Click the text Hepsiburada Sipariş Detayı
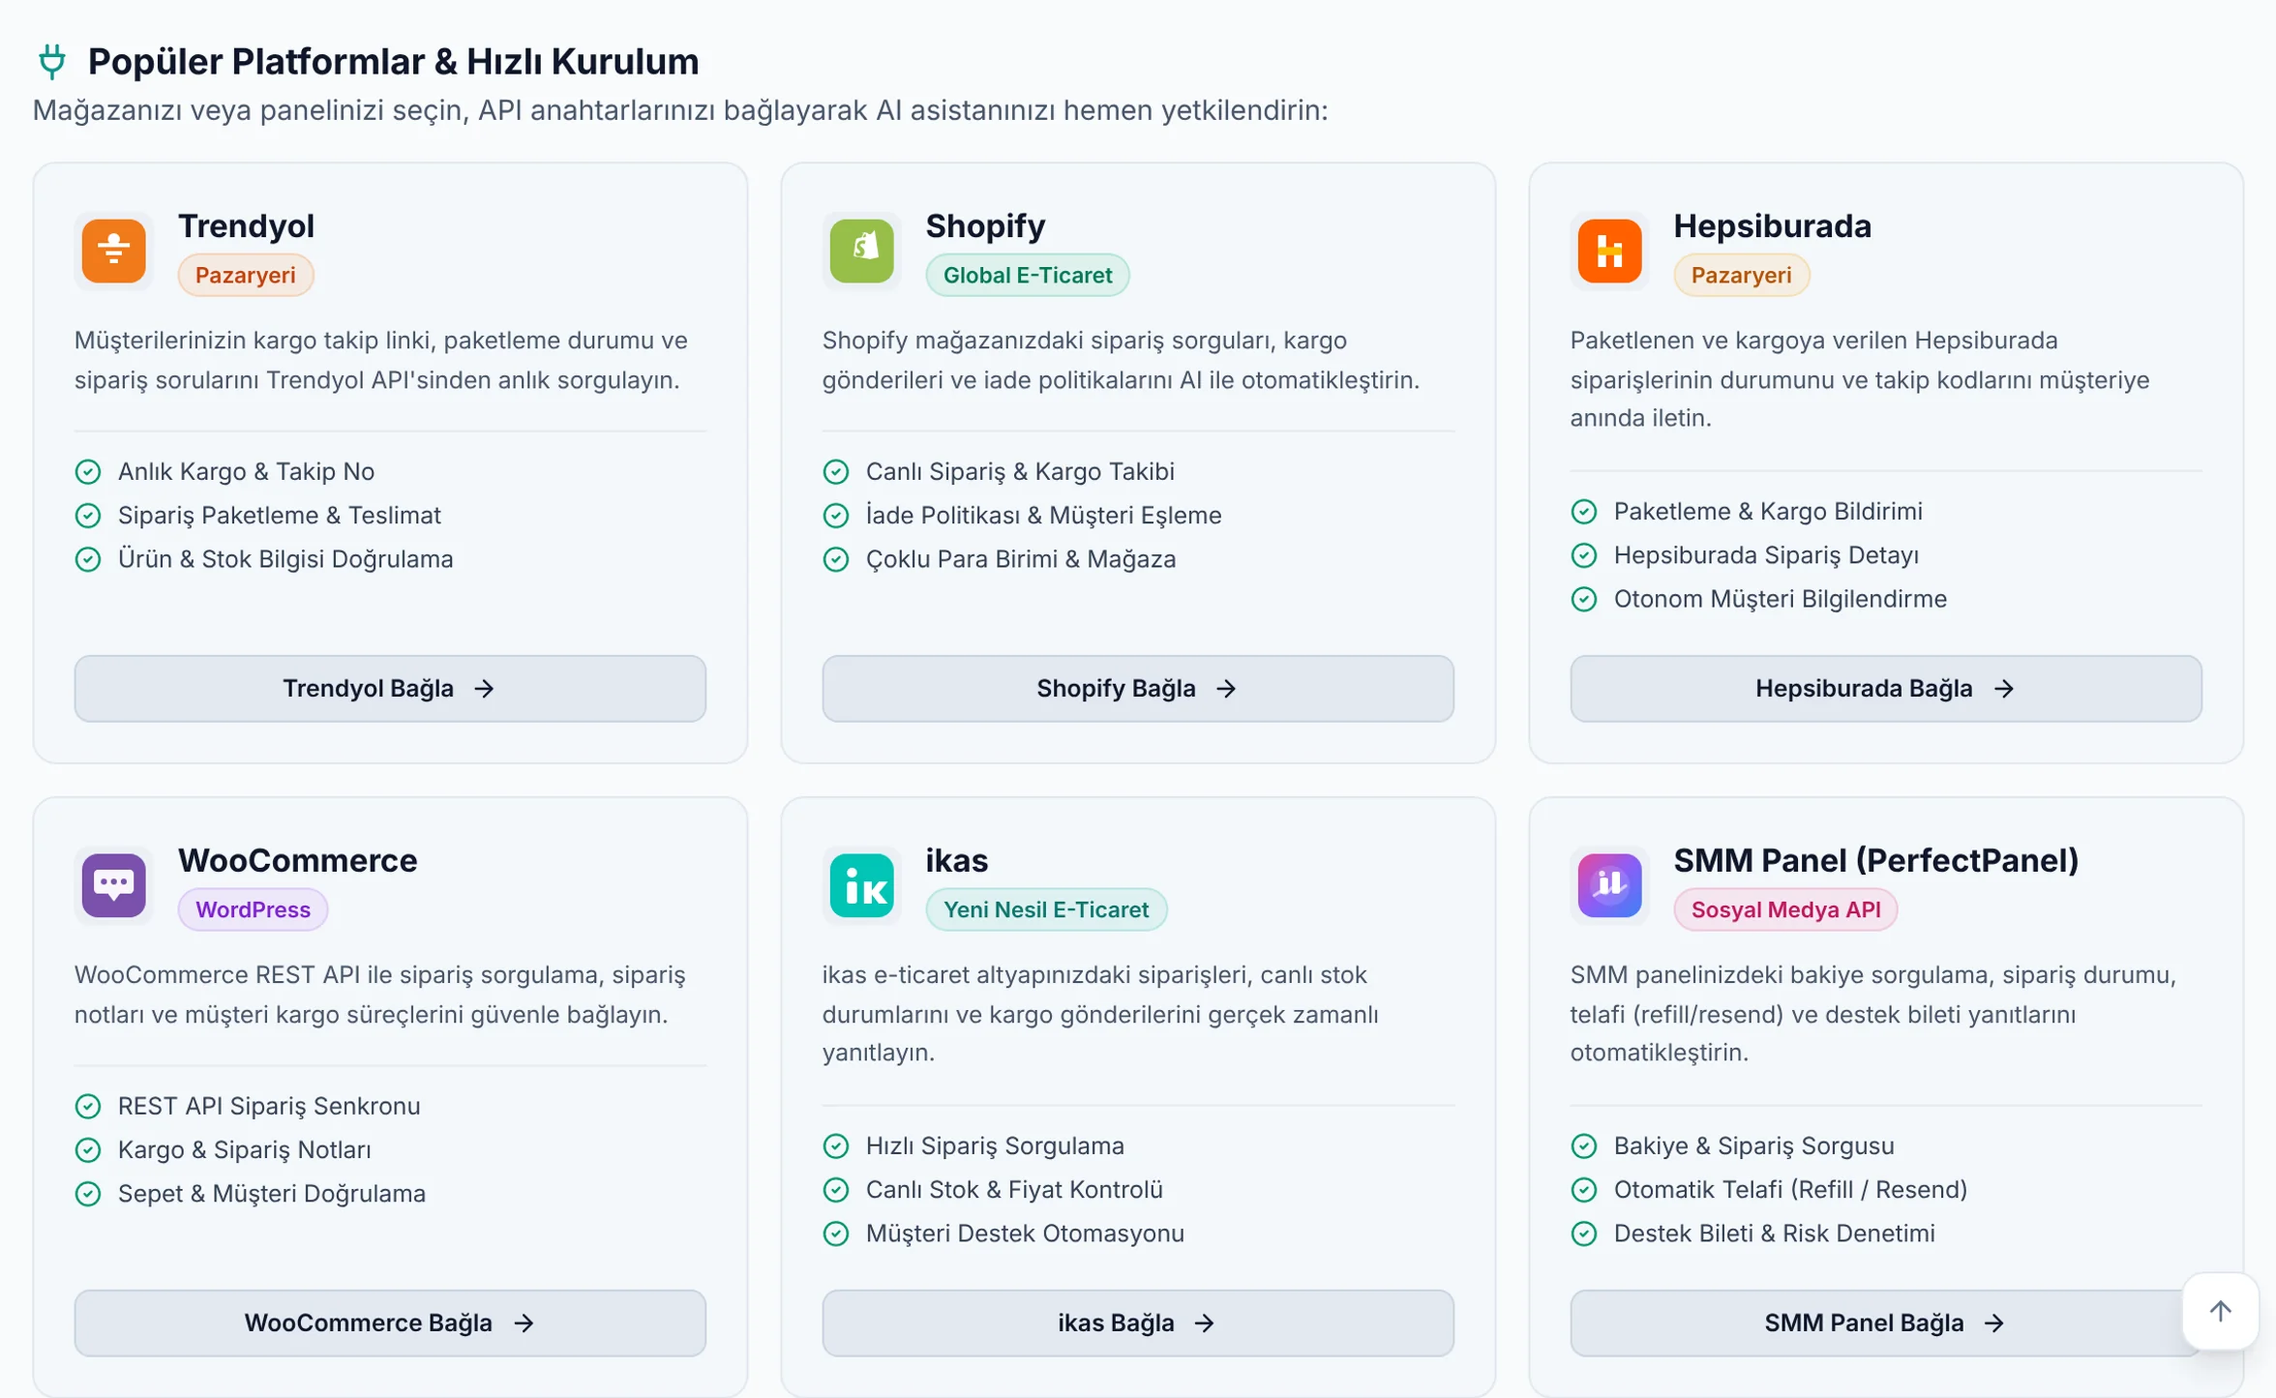Image resolution: width=2276 pixels, height=1398 pixels. coord(1766,554)
